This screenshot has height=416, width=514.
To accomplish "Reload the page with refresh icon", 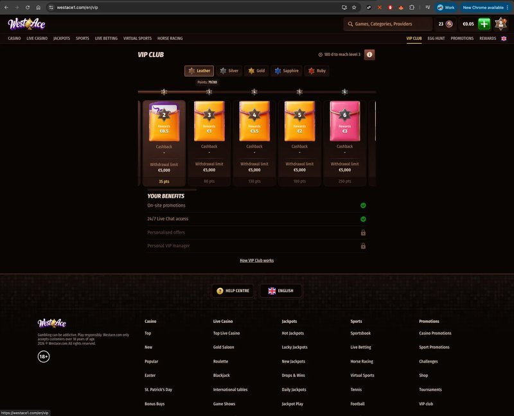I will 28,7.
